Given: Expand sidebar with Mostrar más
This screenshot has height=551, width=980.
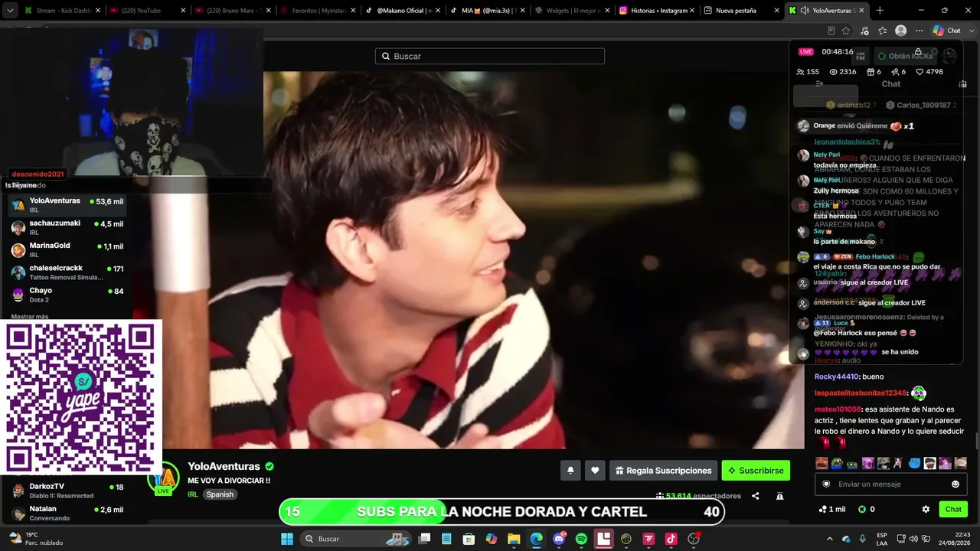Looking at the screenshot, I should click(x=30, y=317).
